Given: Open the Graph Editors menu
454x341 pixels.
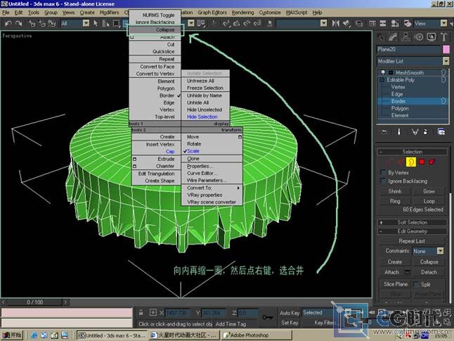Looking at the screenshot, I should (x=212, y=13).
